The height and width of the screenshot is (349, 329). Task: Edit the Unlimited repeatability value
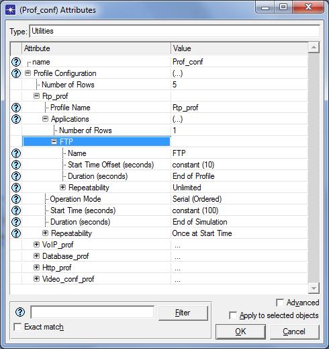(x=239, y=188)
